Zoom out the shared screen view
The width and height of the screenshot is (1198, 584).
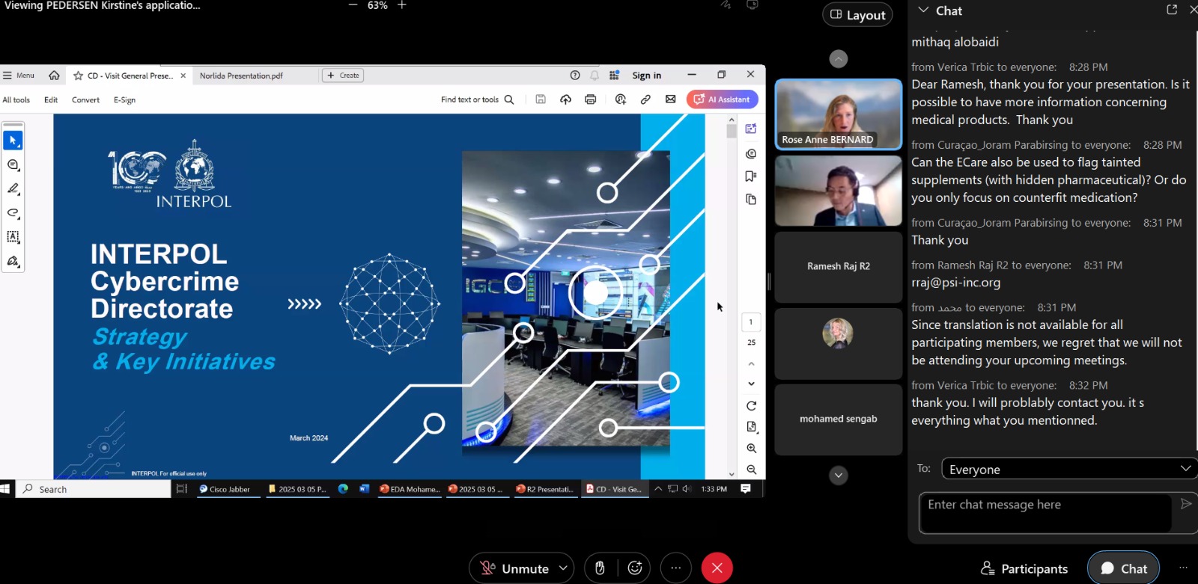(353, 5)
